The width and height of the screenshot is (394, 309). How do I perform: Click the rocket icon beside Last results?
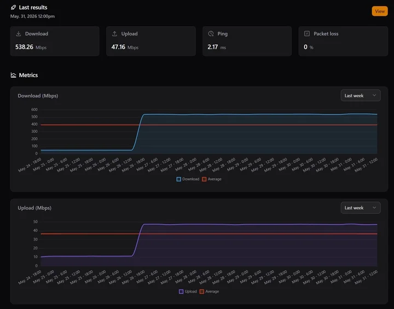click(x=13, y=8)
